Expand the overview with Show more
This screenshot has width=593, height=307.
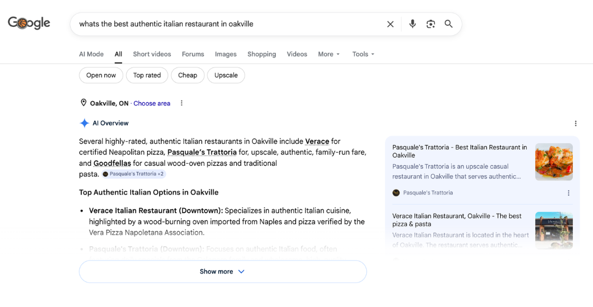point(223,271)
